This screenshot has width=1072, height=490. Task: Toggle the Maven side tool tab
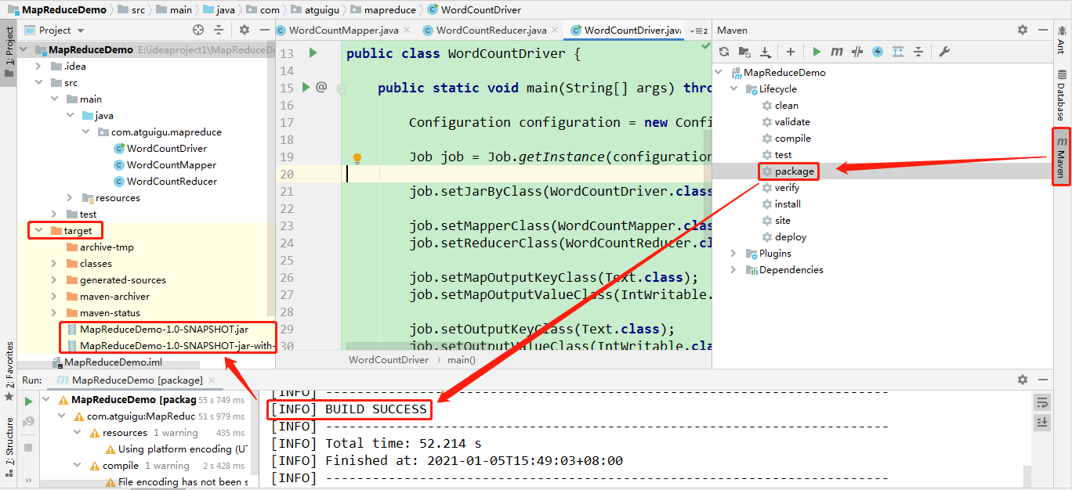(1062, 157)
